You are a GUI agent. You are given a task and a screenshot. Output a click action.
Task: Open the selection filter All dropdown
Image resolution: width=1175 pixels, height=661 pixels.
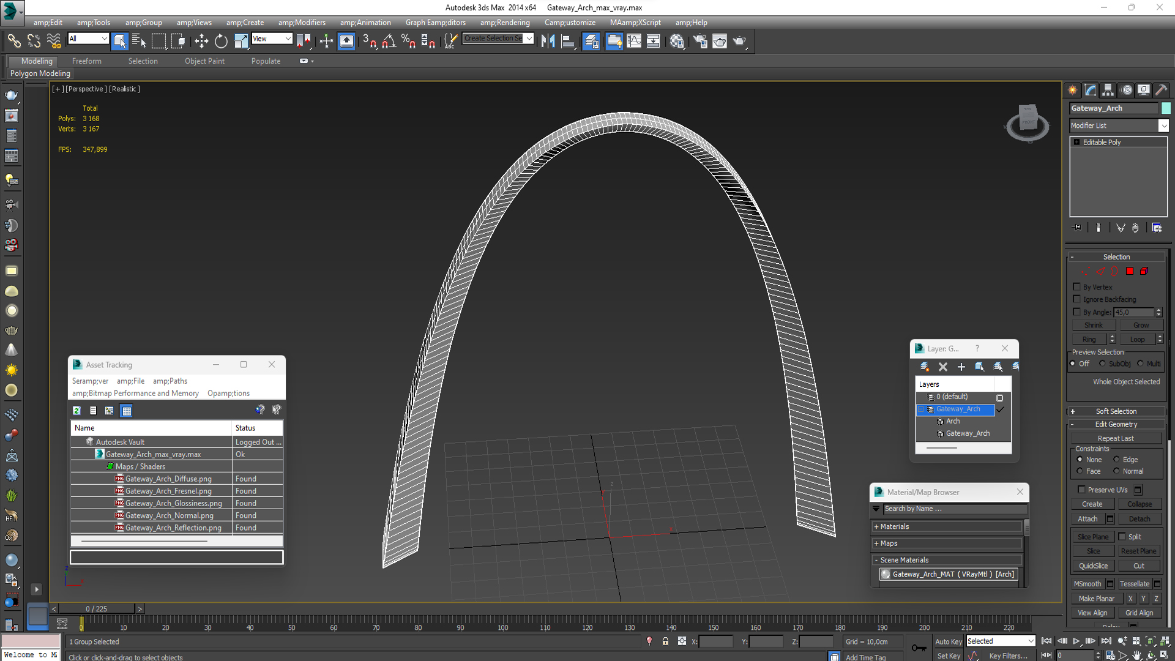pyautogui.click(x=88, y=39)
